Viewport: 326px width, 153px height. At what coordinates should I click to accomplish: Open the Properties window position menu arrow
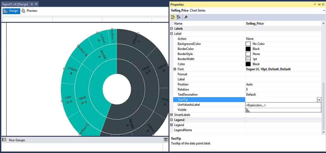click(315, 5)
